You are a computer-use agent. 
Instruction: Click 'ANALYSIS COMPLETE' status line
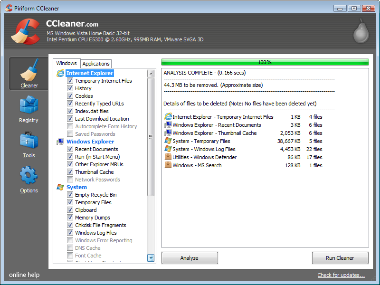205,73
